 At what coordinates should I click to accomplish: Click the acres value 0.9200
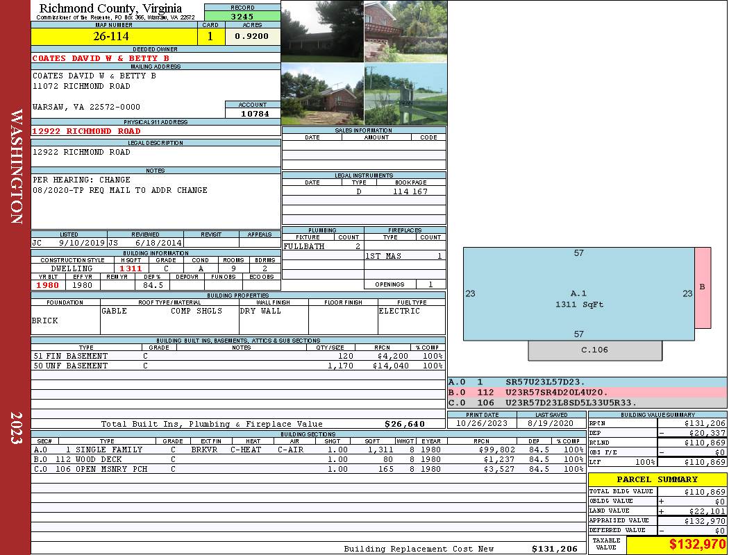coord(252,36)
